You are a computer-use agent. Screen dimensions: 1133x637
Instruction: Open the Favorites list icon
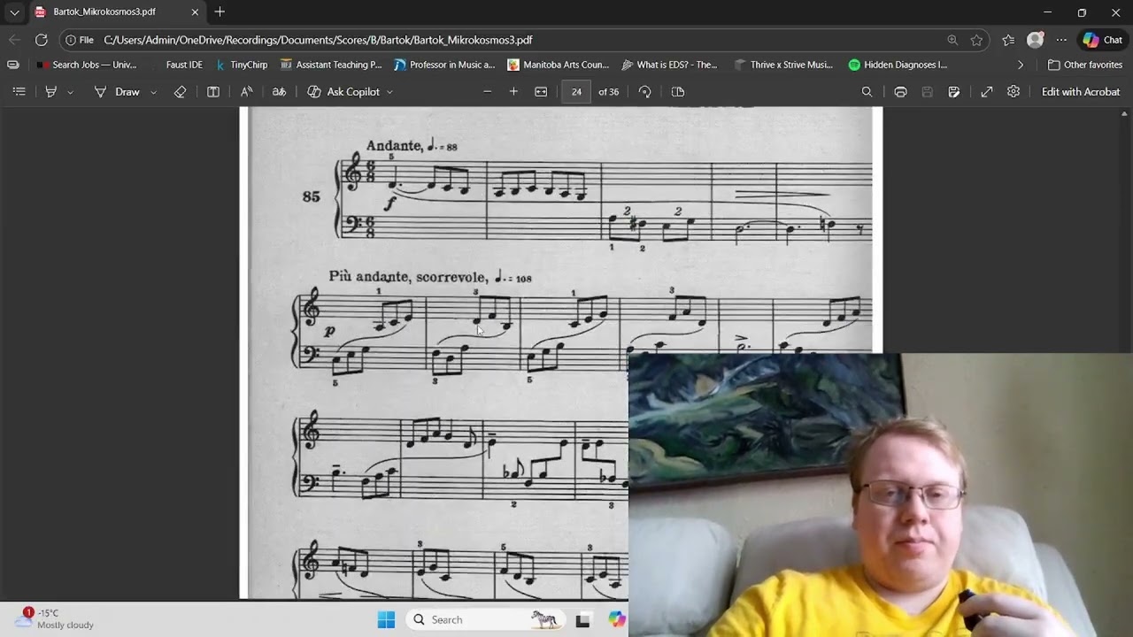tap(1008, 40)
